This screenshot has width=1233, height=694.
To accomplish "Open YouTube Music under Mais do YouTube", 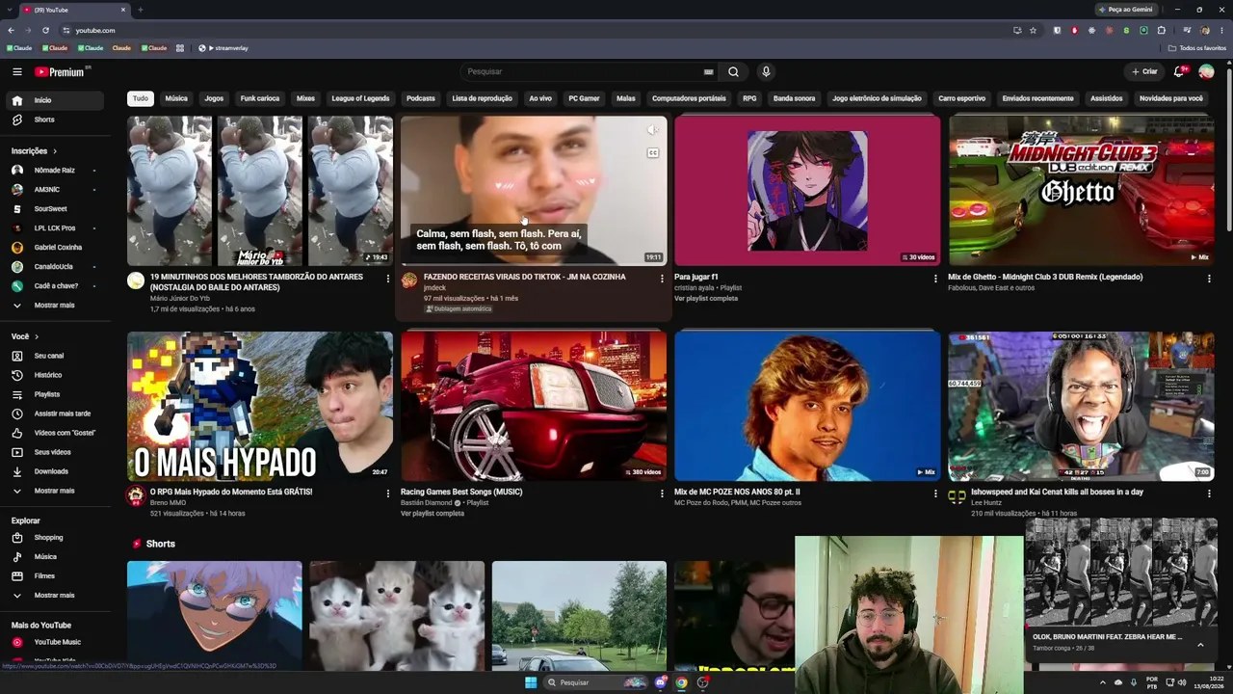I will (56, 642).
